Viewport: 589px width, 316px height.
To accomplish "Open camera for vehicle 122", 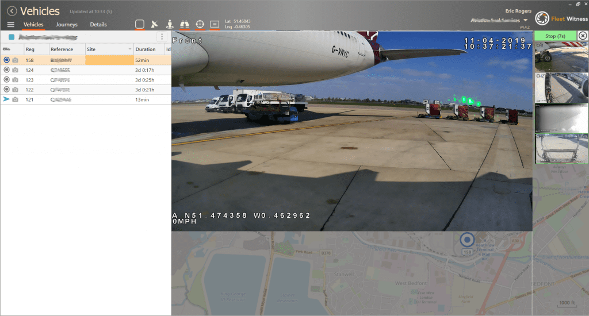I will [x=15, y=90].
